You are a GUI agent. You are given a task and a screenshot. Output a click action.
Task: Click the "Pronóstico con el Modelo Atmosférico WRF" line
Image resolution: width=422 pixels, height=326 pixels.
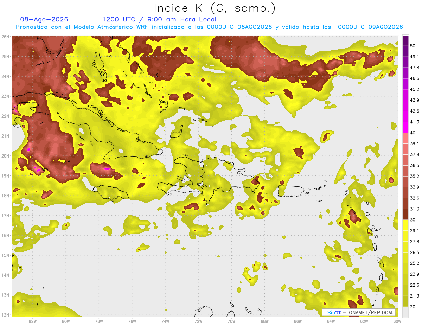click(210, 27)
